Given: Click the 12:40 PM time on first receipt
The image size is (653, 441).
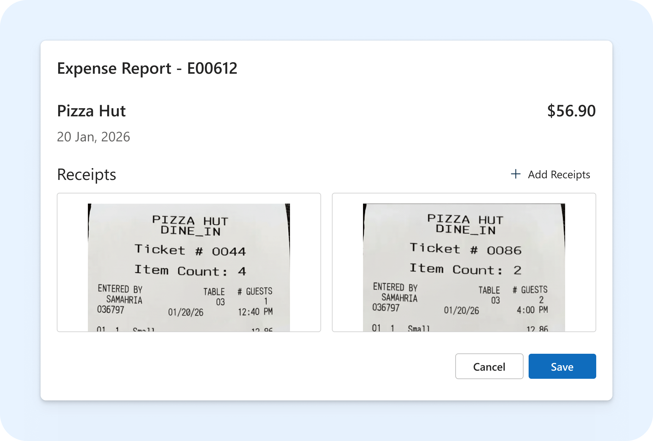Looking at the screenshot, I should click(255, 311).
